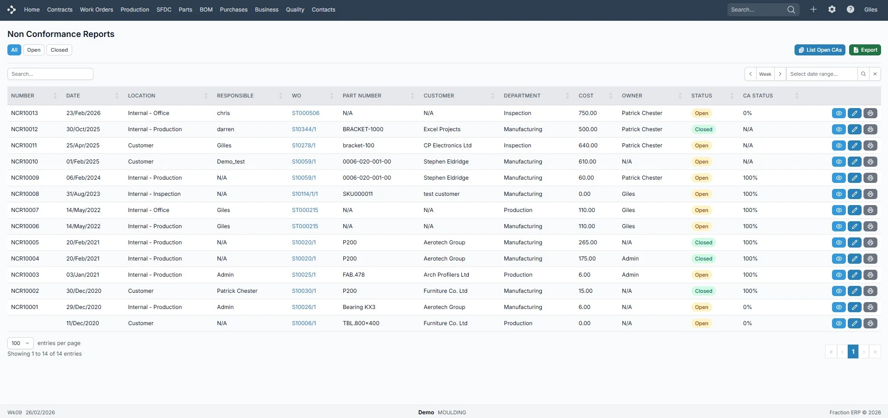This screenshot has width=888, height=418.
Task: Click the edit pencil icon for NCR10012
Action: tap(854, 129)
